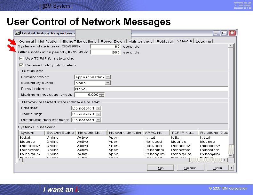Select the Rchascow system row
The image size is (253, 195).
pos(123,146)
